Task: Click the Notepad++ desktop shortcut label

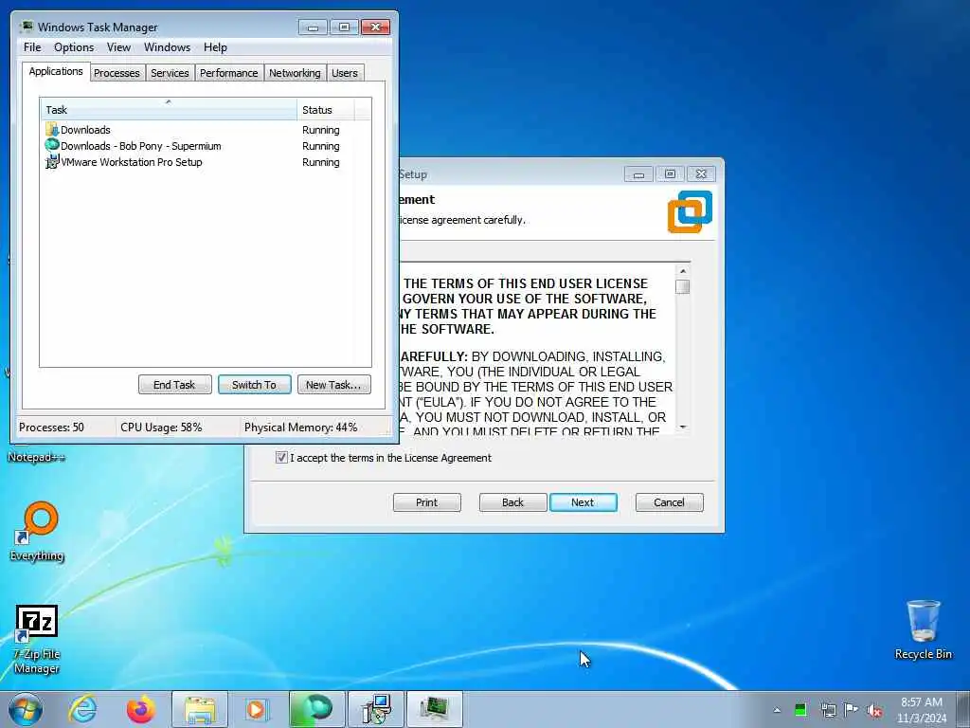Action: (x=37, y=458)
